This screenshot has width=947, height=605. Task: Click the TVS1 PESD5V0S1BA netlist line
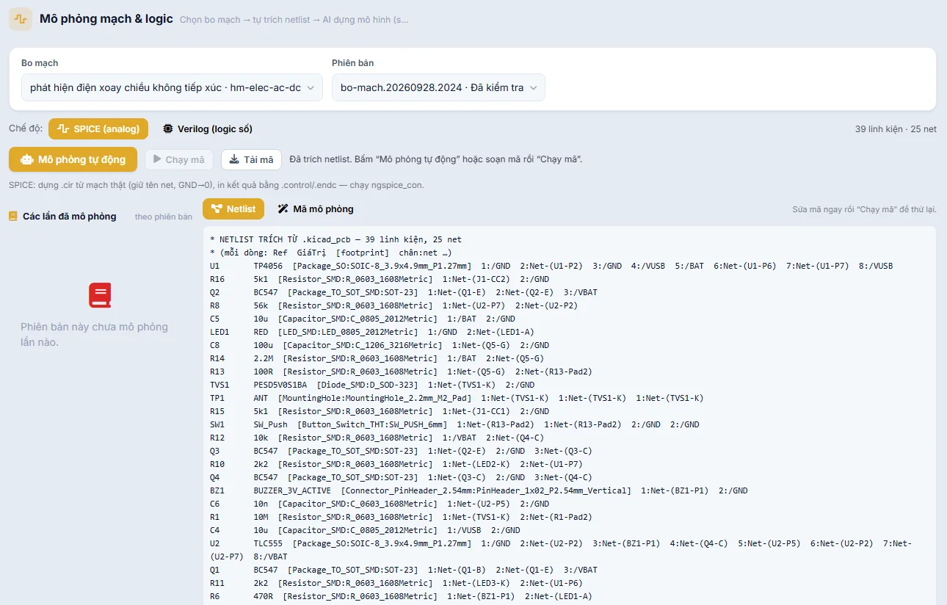[372, 385]
